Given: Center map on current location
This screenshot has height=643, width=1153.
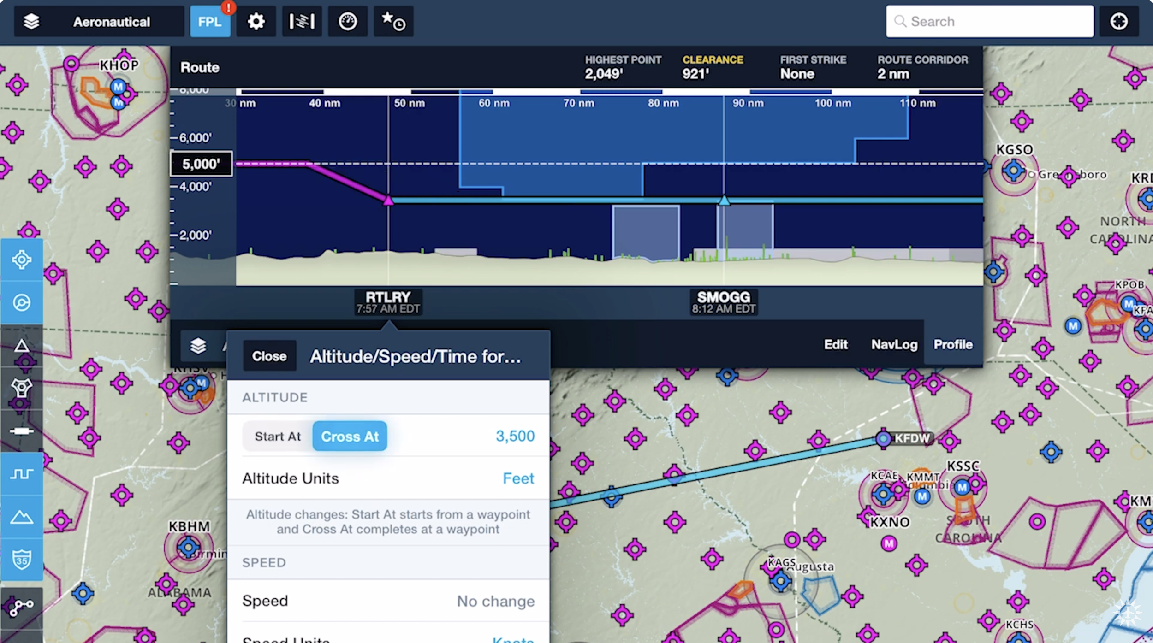Looking at the screenshot, I should click(x=1118, y=22).
